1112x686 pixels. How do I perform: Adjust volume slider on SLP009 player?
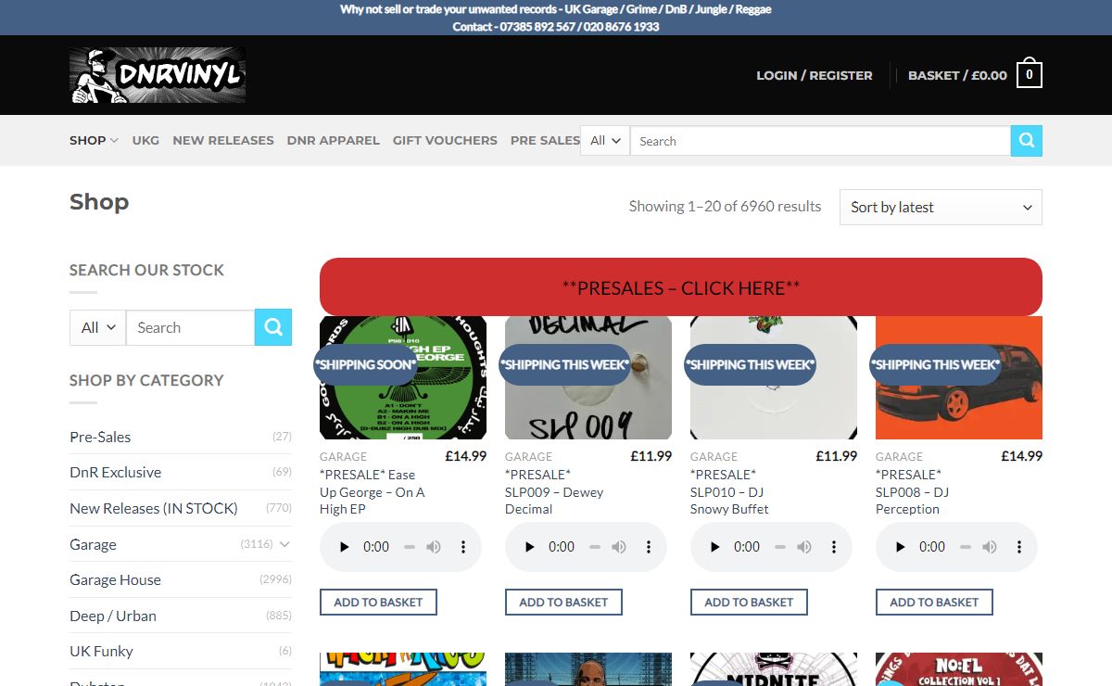coord(595,547)
